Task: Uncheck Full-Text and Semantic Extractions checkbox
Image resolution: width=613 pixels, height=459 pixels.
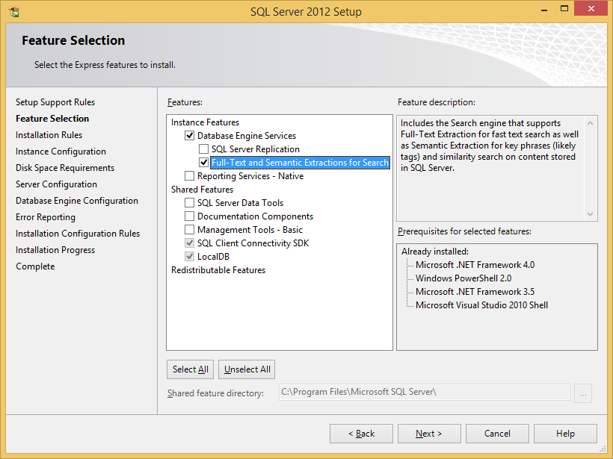Action: [203, 163]
